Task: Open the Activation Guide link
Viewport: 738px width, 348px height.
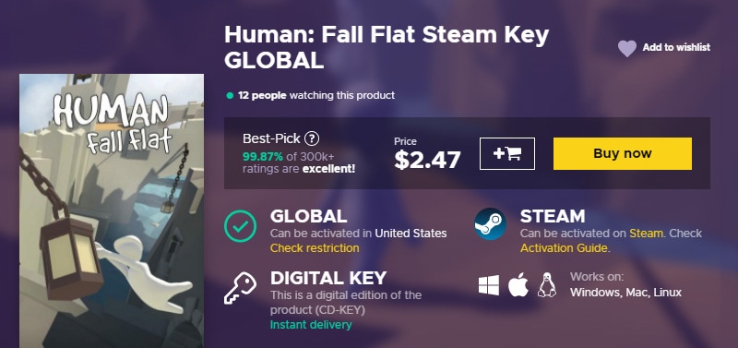Action: point(564,248)
